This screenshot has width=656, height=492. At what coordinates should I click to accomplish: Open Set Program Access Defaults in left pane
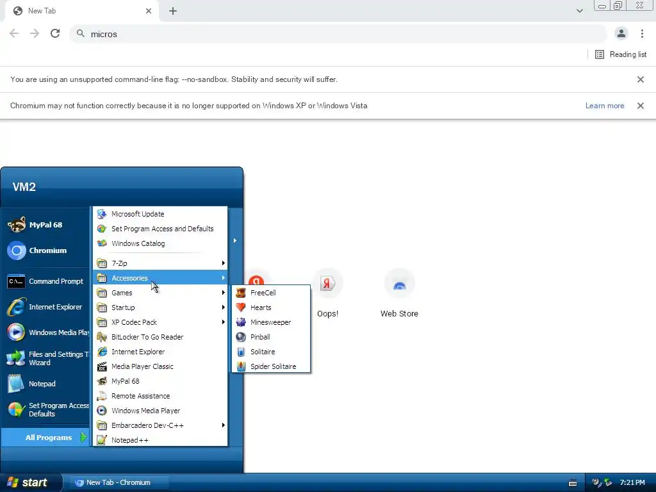click(45, 409)
